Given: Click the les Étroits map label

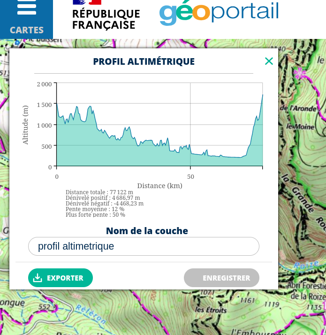Looking at the screenshot, I should [x=211, y=310].
